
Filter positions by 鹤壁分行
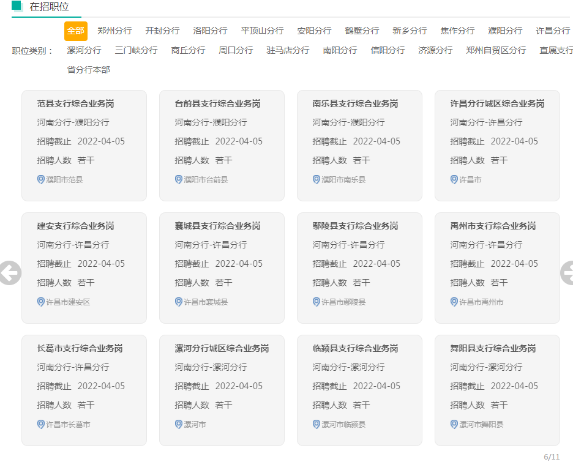coord(362,31)
